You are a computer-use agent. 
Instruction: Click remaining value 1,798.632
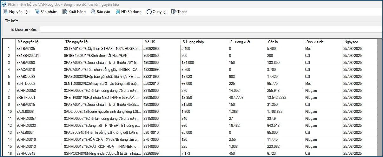pyautogui.click(x=285, y=112)
